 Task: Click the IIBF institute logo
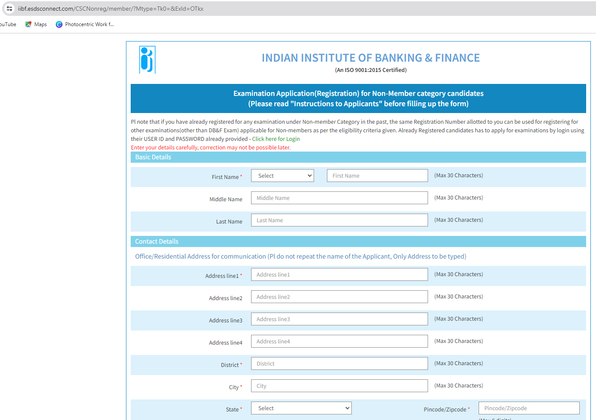pyautogui.click(x=147, y=60)
